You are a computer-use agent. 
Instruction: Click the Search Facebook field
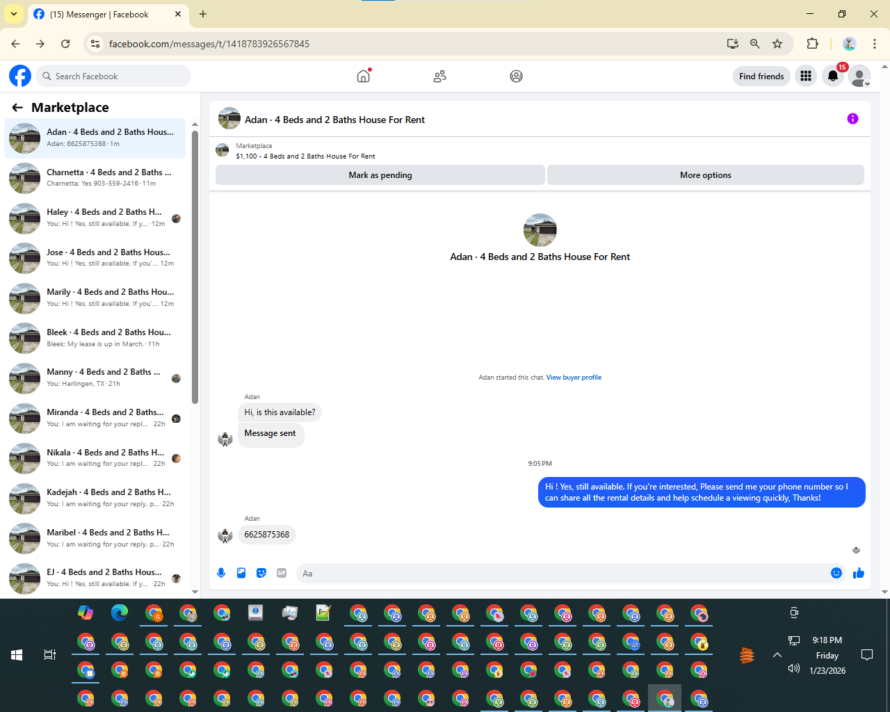(x=113, y=76)
